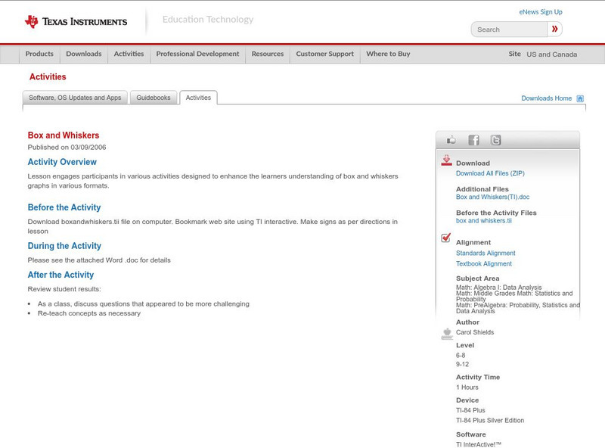The width and height of the screenshot is (605, 448).
Task: Click the Alignment checkmark icon
Action: click(x=446, y=238)
